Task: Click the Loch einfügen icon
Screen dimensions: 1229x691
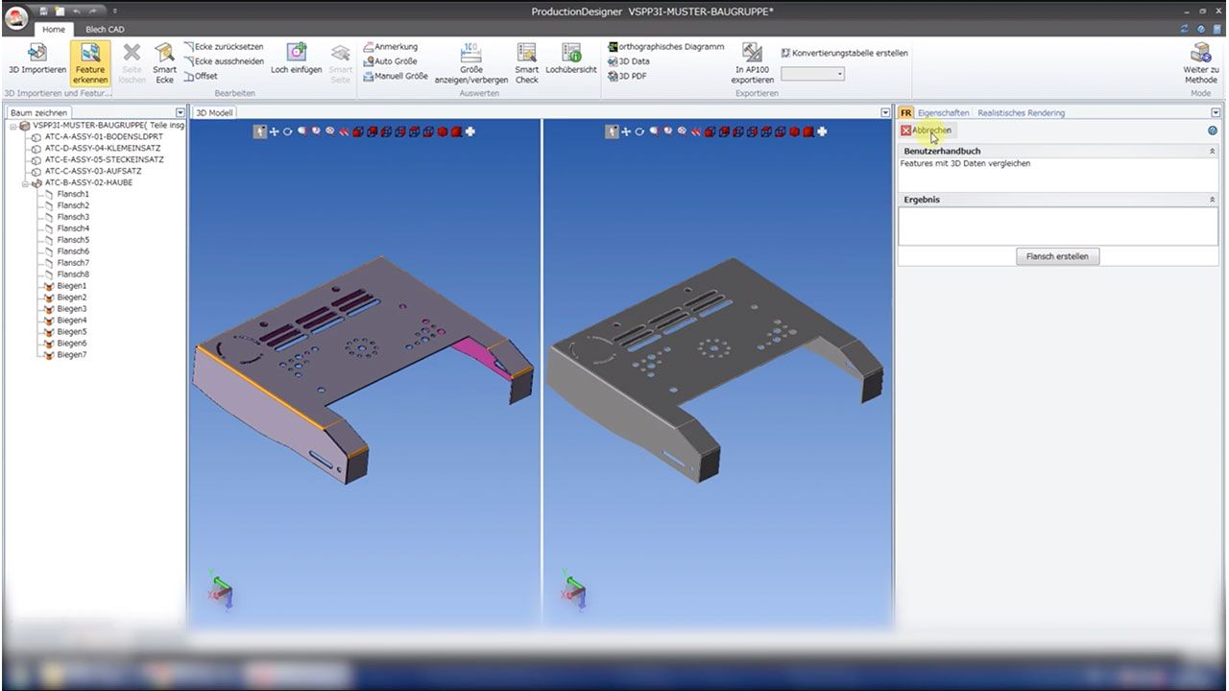Action: [x=296, y=58]
